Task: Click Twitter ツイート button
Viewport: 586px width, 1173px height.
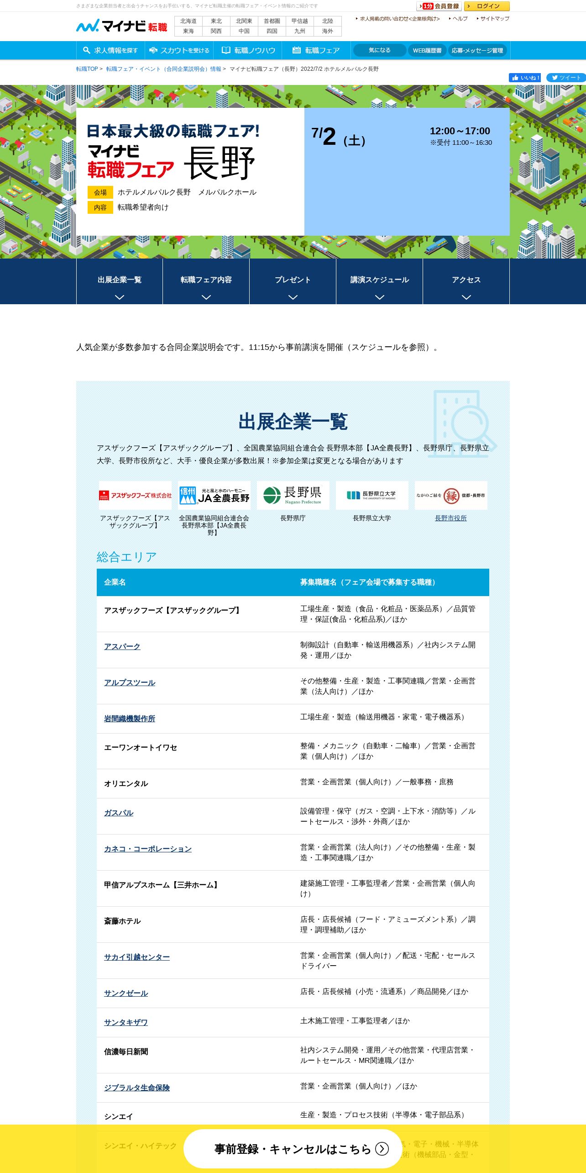Action: pyautogui.click(x=566, y=78)
